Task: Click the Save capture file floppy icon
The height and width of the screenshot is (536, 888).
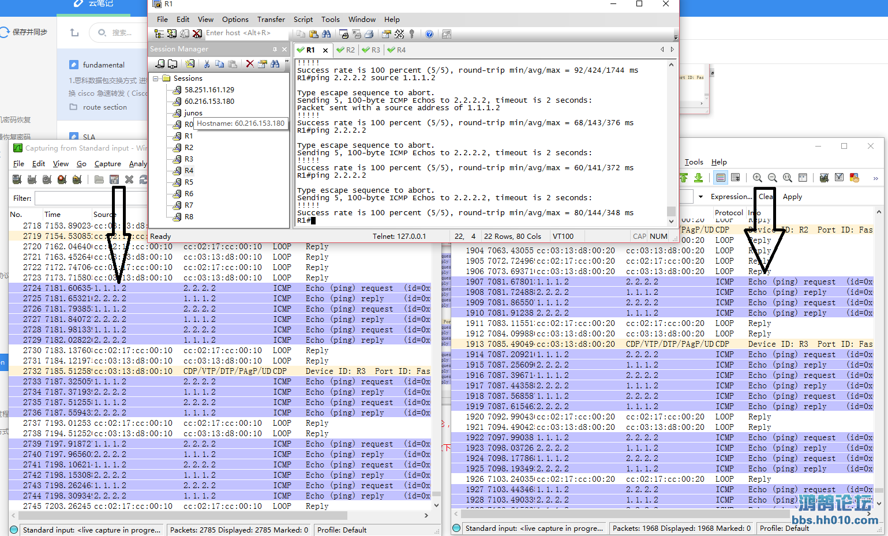Action: pyautogui.click(x=114, y=179)
